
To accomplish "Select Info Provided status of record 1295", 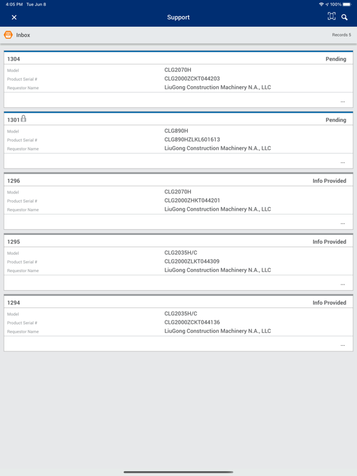I will (329, 242).
